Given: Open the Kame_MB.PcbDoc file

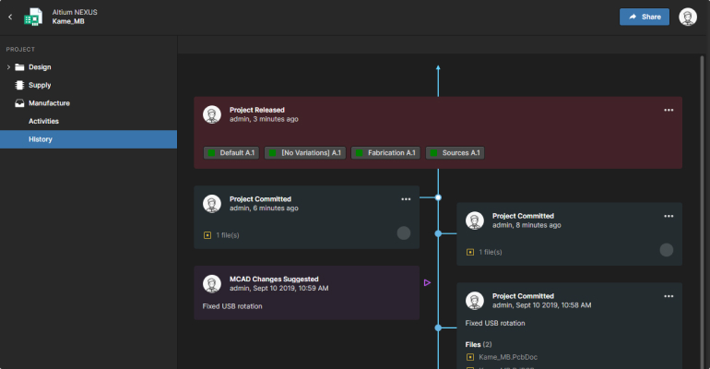Looking at the screenshot, I should point(508,357).
